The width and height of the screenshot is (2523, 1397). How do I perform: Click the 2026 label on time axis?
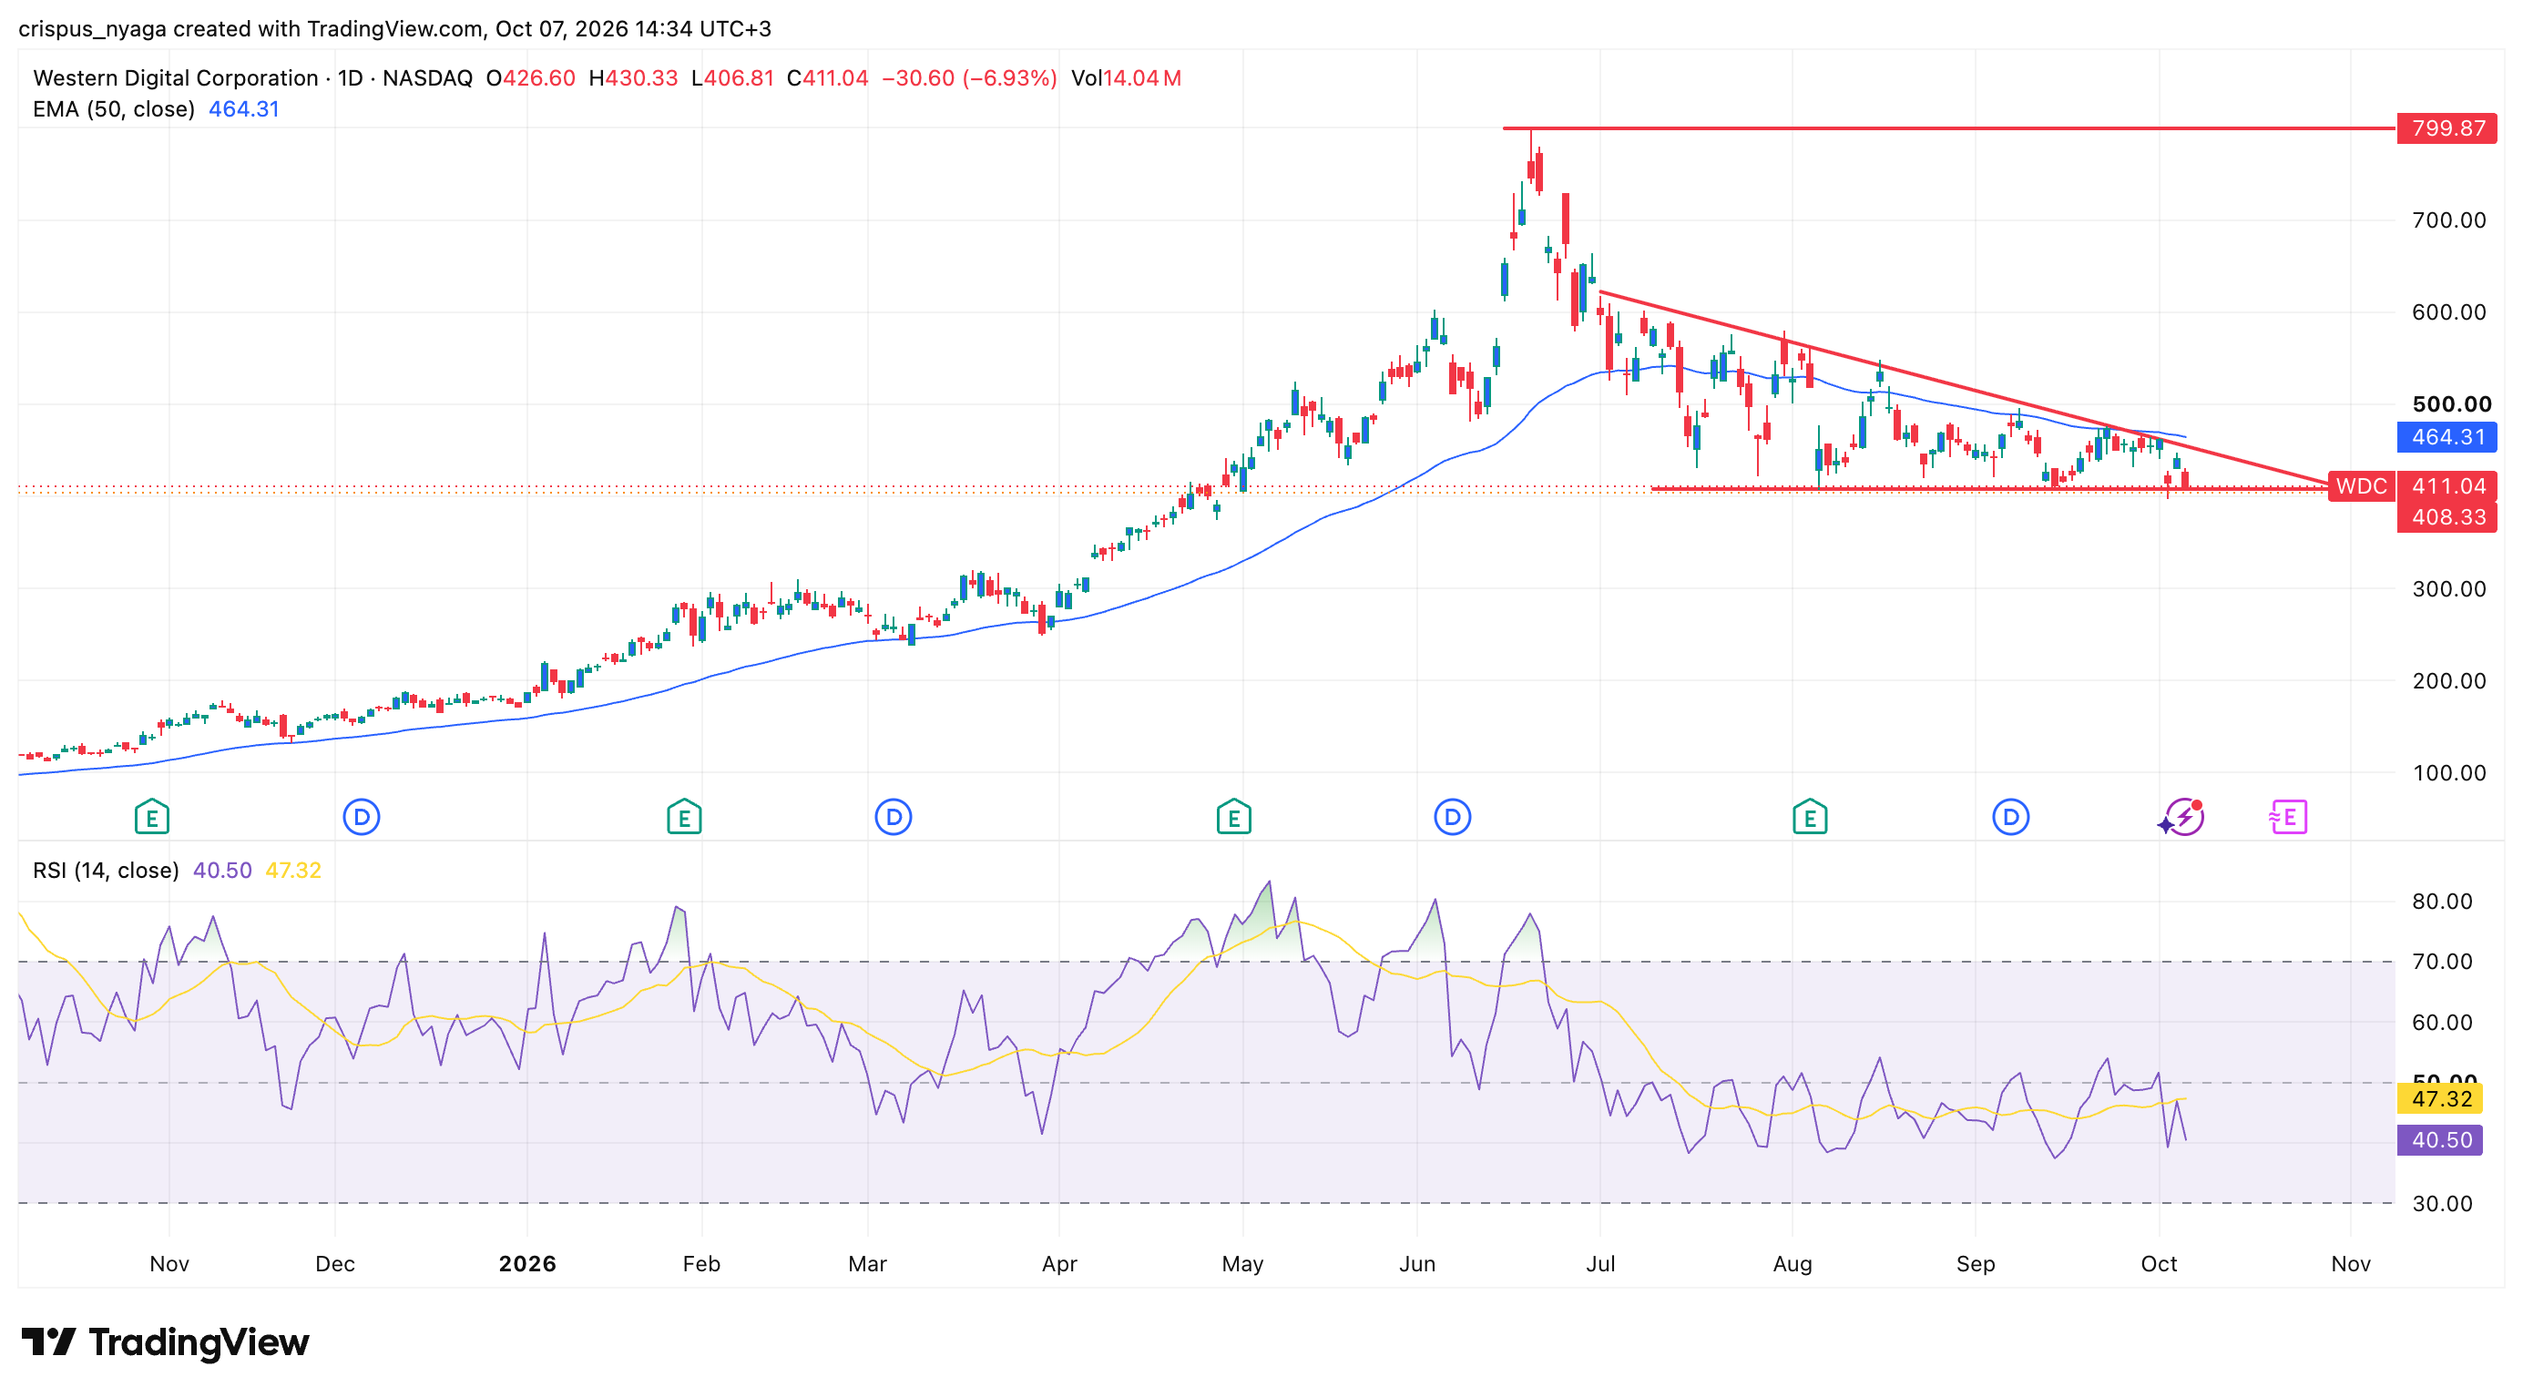527,1263
